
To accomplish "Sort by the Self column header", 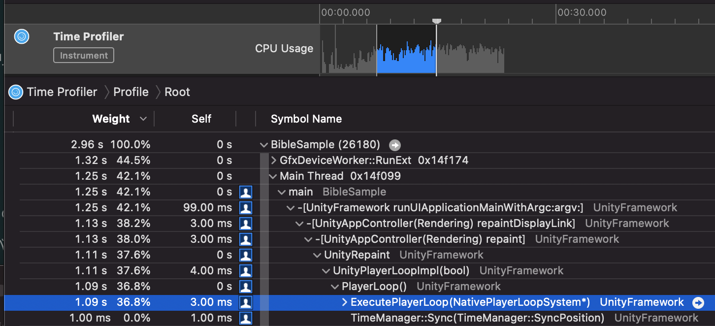I will coord(201,119).
